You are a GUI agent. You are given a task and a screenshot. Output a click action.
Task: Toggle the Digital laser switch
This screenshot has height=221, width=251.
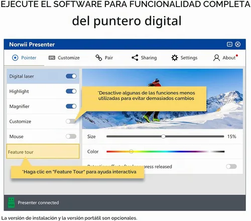tap(71, 76)
